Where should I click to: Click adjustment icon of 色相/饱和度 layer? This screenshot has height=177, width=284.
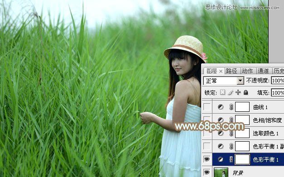[x=221, y=120]
